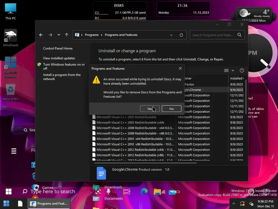Expand the view options dropdown arrow

point(233,70)
